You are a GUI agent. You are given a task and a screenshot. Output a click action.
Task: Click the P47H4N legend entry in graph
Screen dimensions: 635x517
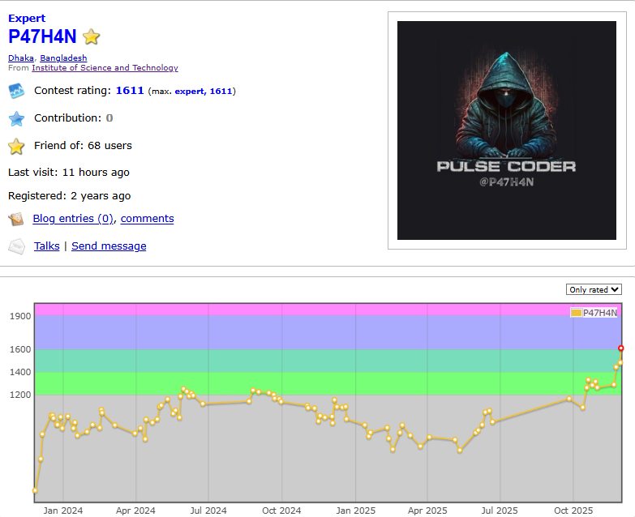pyautogui.click(x=594, y=313)
